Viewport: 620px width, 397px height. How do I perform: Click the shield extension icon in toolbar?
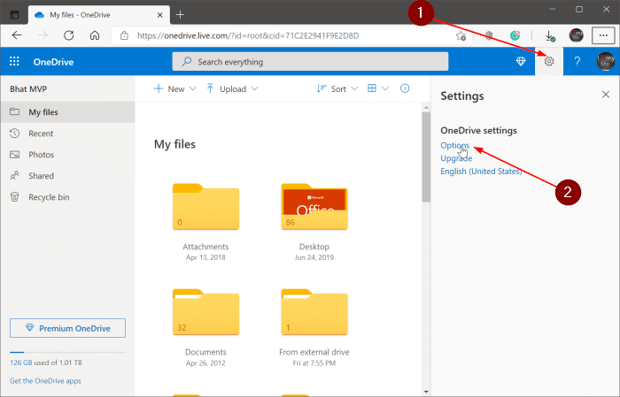click(489, 36)
